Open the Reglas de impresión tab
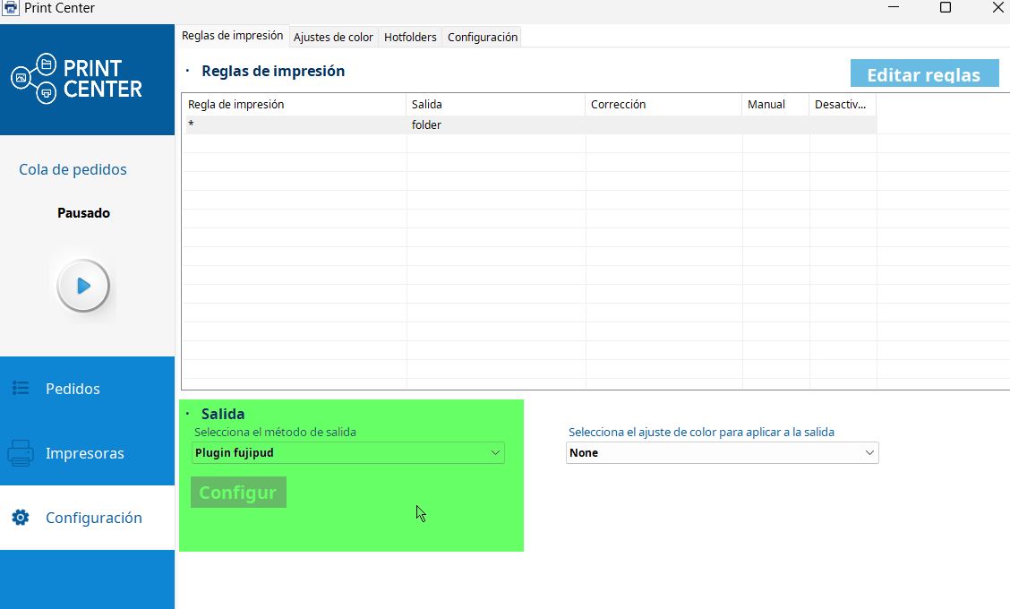Screen dimensions: 1010x609 click(232, 36)
